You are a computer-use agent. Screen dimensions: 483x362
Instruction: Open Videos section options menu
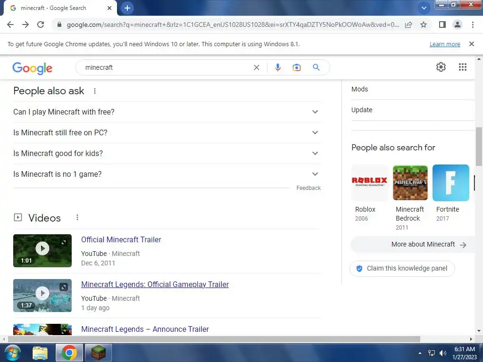point(77,218)
